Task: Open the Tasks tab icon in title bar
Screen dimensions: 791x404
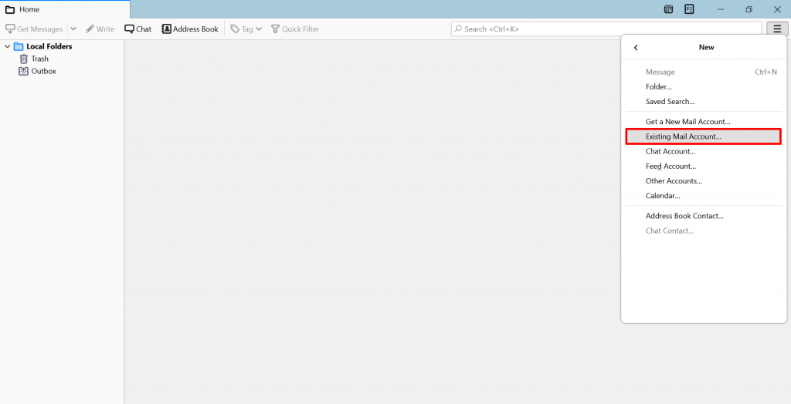Action: (x=689, y=9)
